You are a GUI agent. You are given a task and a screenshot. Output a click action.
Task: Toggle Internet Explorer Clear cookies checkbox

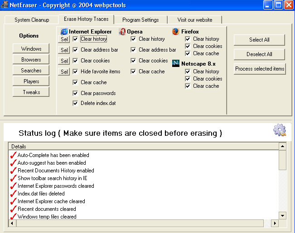(x=75, y=61)
